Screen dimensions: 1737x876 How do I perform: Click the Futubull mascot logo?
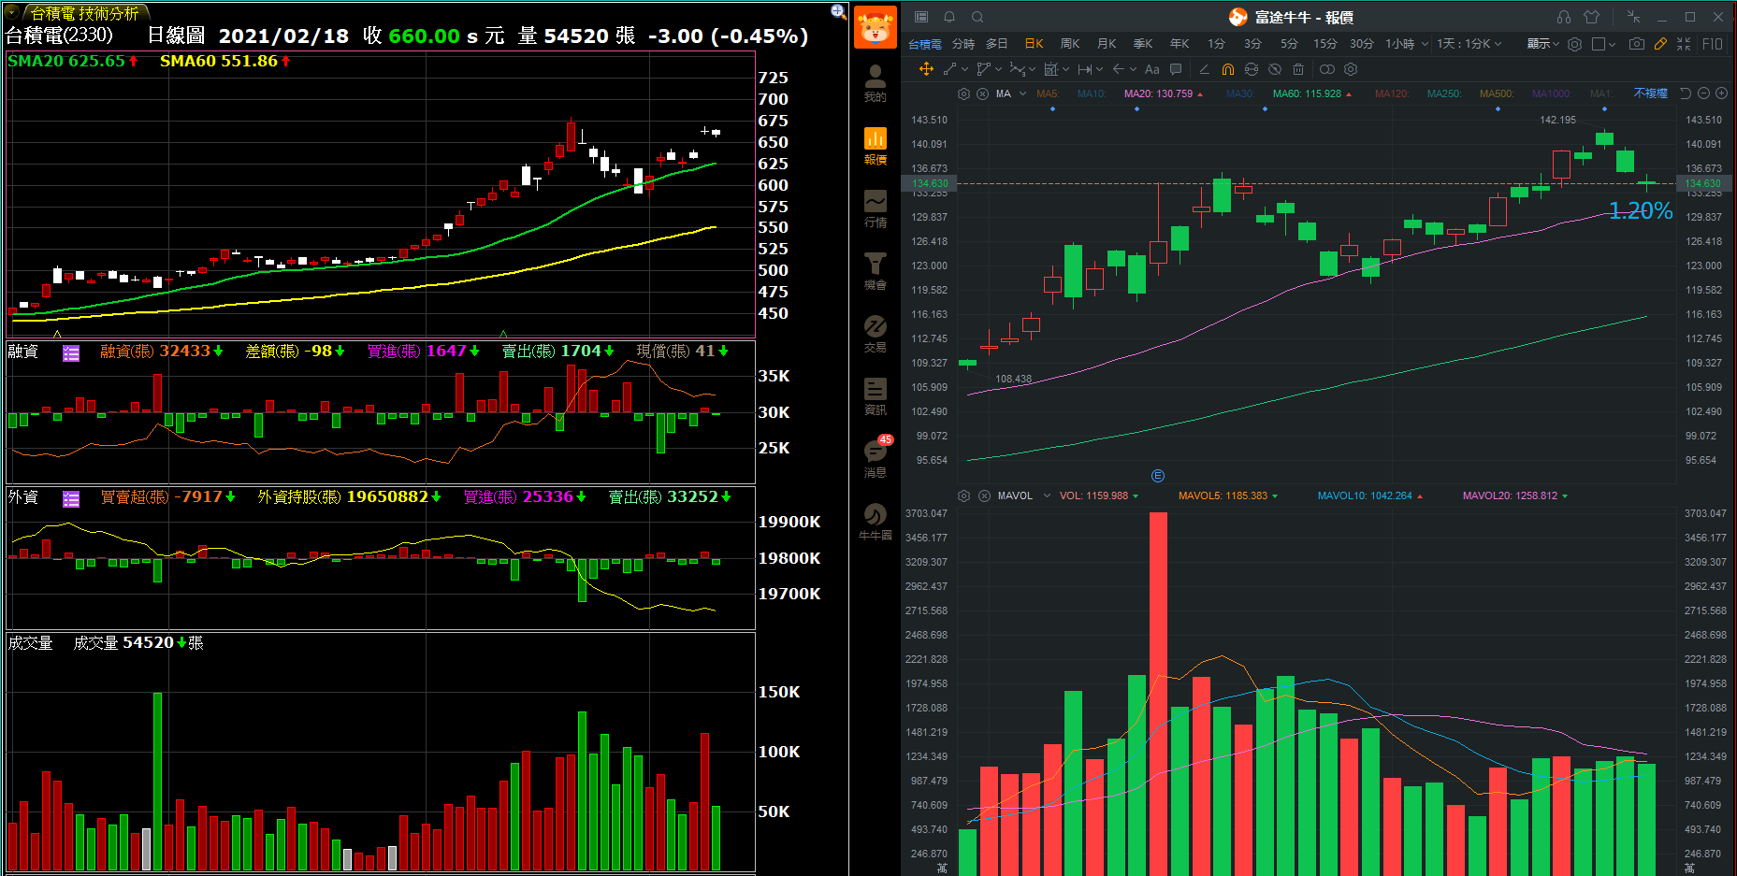coord(875,26)
